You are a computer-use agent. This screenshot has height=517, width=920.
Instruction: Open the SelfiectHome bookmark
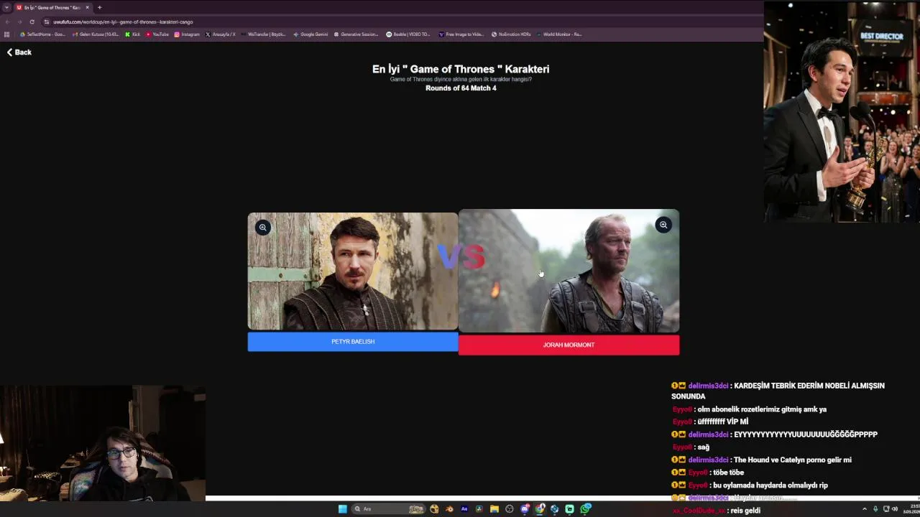[x=44, y=34]
